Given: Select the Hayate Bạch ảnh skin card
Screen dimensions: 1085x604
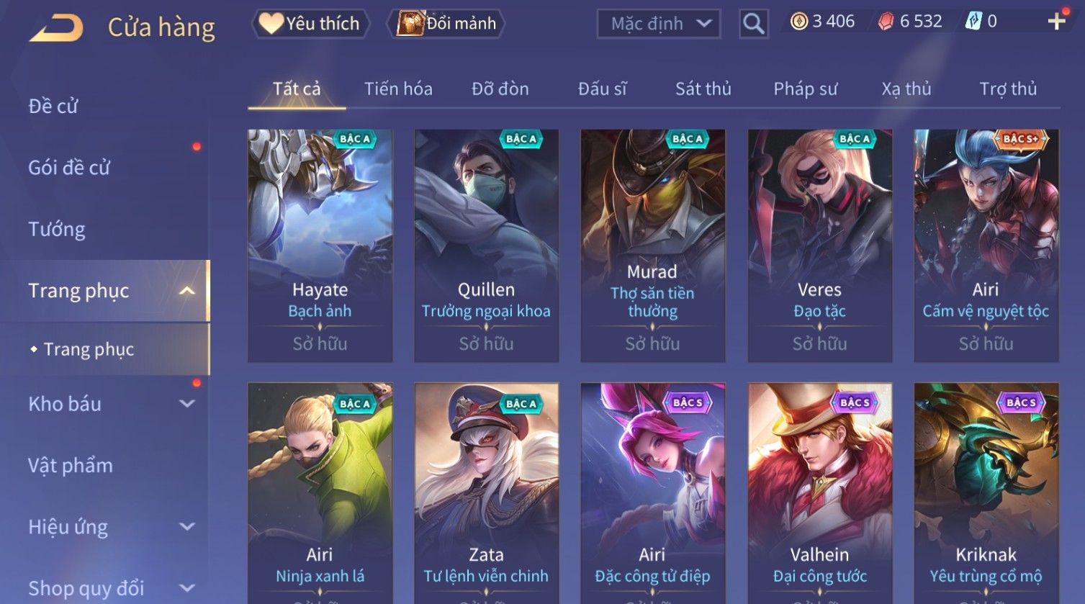Looking at the screenshot, I should (320, 245).
